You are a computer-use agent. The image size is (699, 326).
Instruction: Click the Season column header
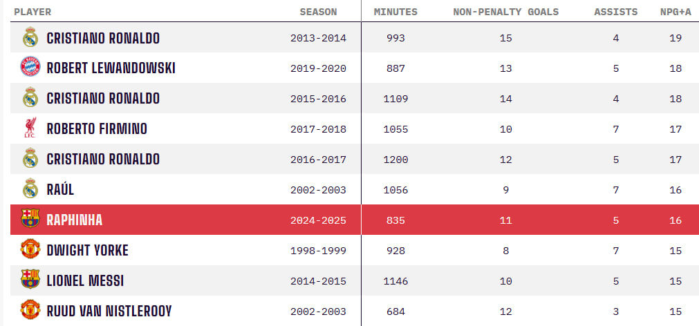318,12
